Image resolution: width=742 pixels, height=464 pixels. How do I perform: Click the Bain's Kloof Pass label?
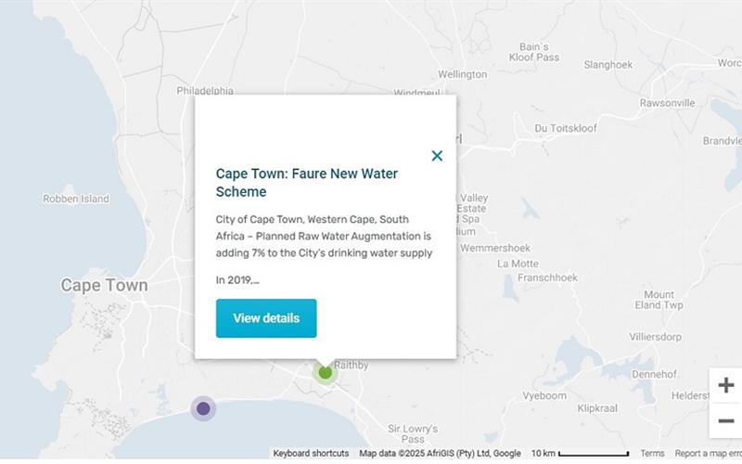(534, 52)
